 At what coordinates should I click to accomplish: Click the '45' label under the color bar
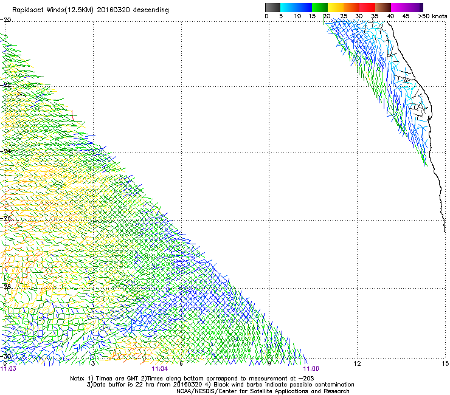(406, 16)
